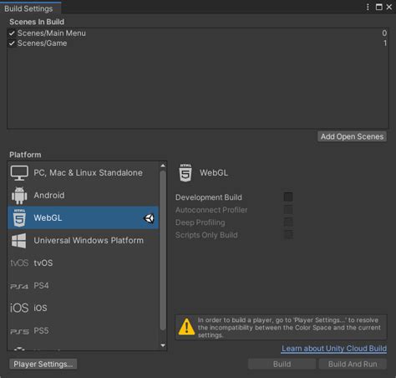
Task: Select the Android platform label
Action: click(49, 196)
